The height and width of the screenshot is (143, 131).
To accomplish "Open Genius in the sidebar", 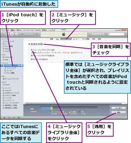I will 6,85.
